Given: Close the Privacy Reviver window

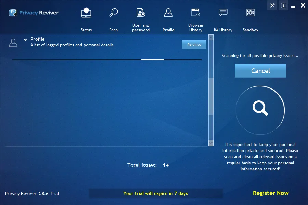Looking at the screenshot, I should [303, 5].
